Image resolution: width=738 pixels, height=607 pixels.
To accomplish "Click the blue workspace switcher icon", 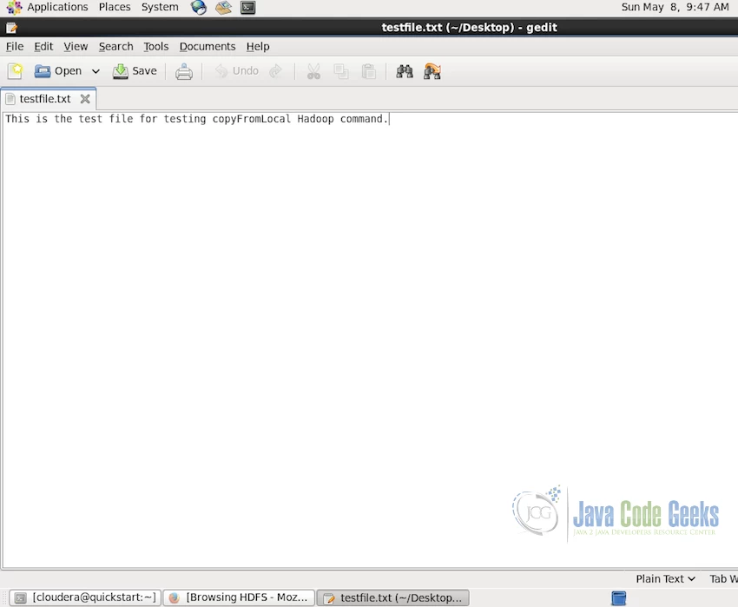I will click(x=619, y=598).
